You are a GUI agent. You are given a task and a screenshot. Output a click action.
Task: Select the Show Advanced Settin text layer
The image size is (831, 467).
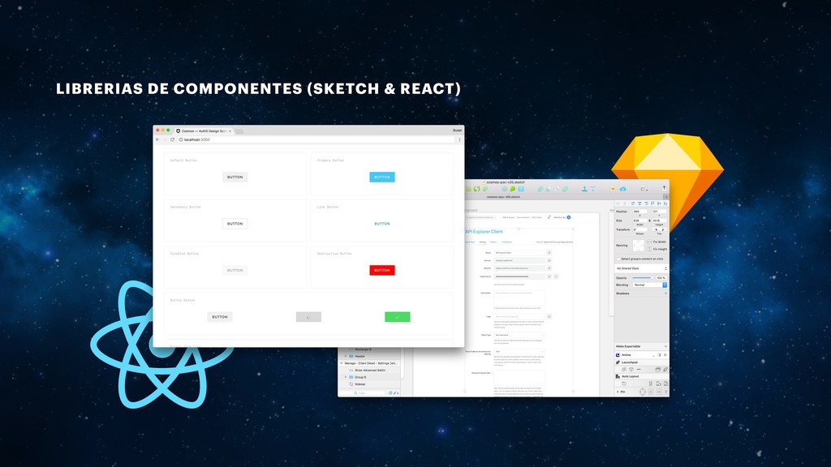pos(370,370)
